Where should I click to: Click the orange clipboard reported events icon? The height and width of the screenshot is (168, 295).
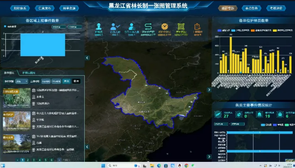click(x=198, y=27)
